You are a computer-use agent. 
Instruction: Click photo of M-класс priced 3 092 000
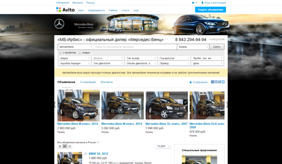pos(123,105)
